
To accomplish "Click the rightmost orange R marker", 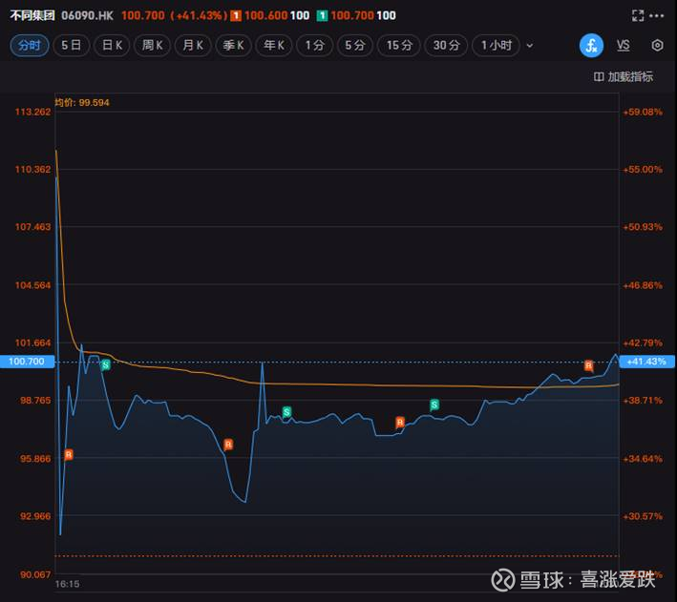I will [588, 365].
